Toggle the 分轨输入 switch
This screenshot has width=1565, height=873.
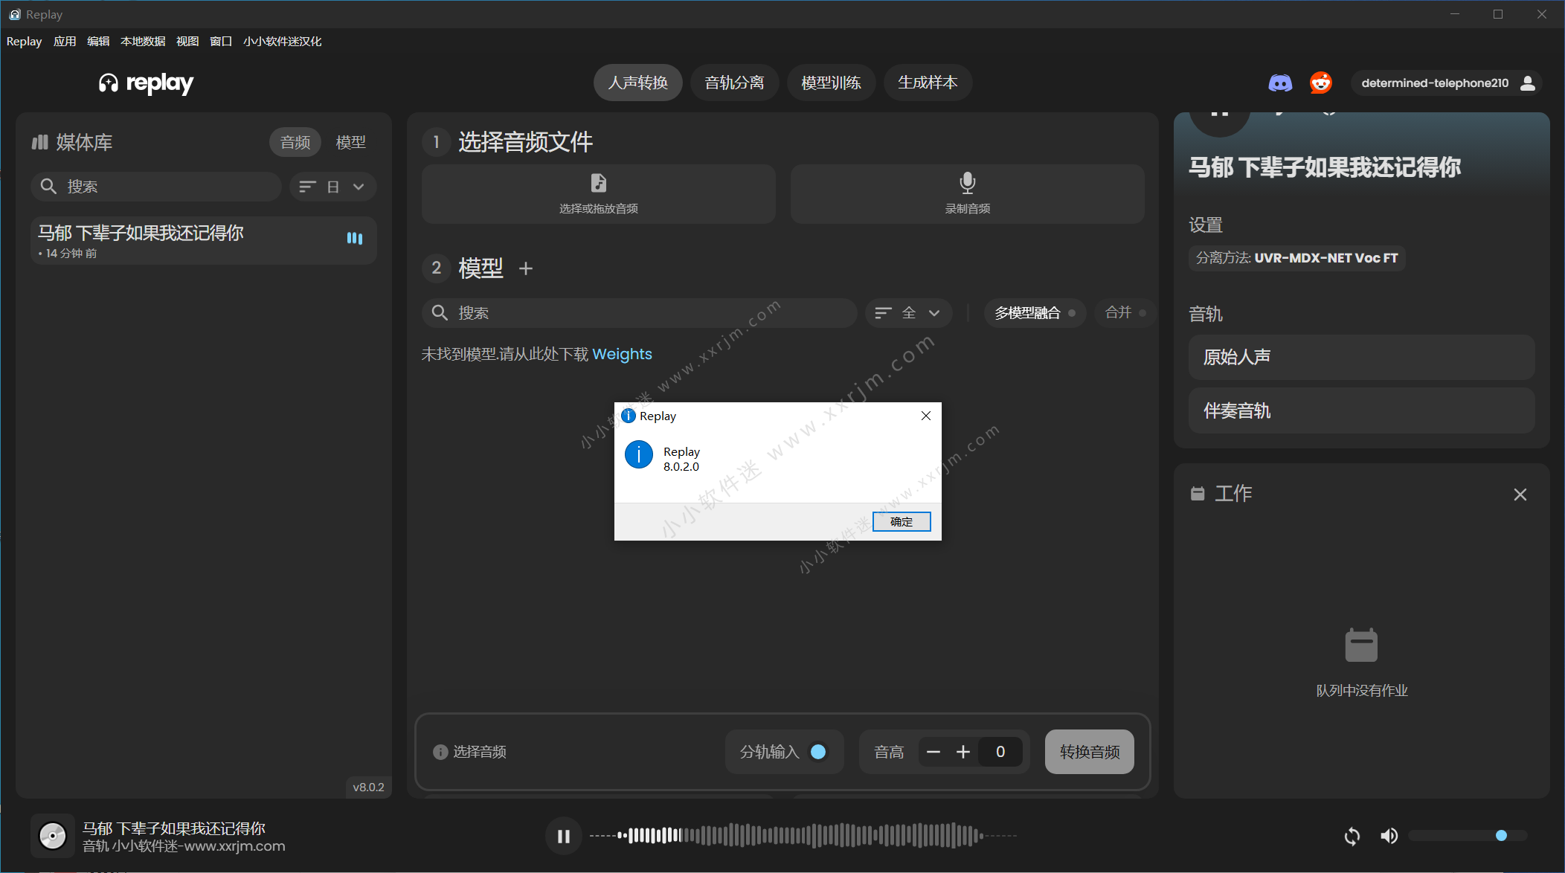pyautogui.click(x=818, y=752)
